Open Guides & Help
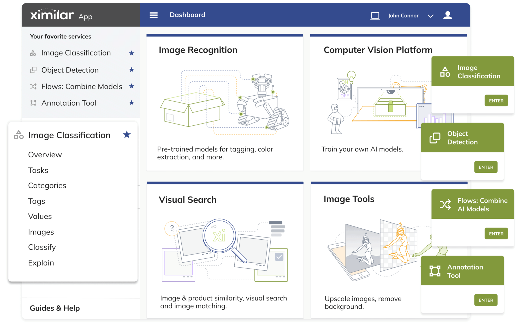The width and height of the screenshot is (522, 324). click(x=55, y=308)
